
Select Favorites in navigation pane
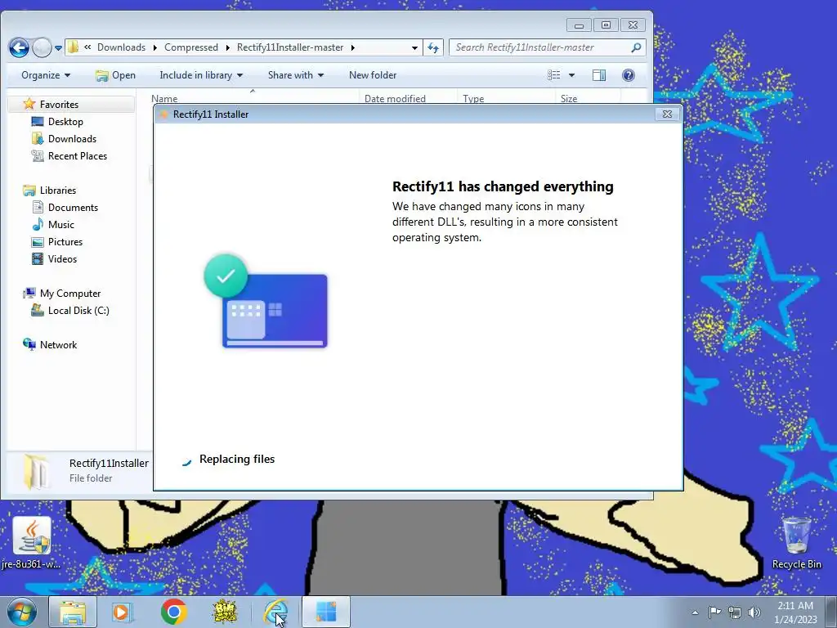[59, 105]
